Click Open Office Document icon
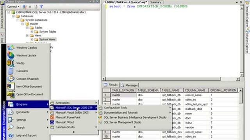 11,94
